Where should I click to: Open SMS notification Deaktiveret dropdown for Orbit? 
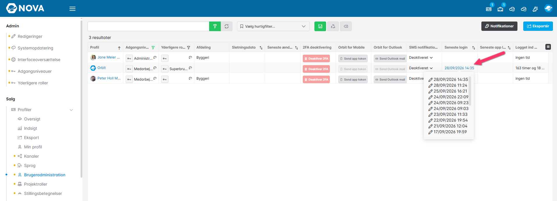pyautogui.click(x=421, y=68)
